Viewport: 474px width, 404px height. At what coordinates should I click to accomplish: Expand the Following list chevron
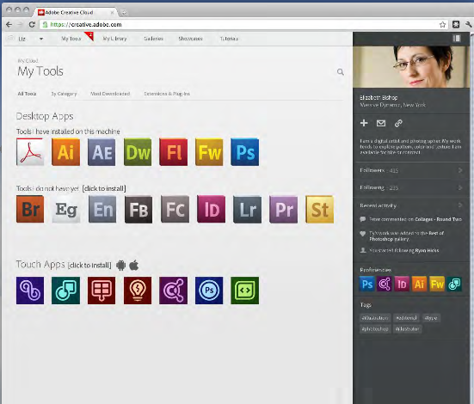[x=460, y=187]
